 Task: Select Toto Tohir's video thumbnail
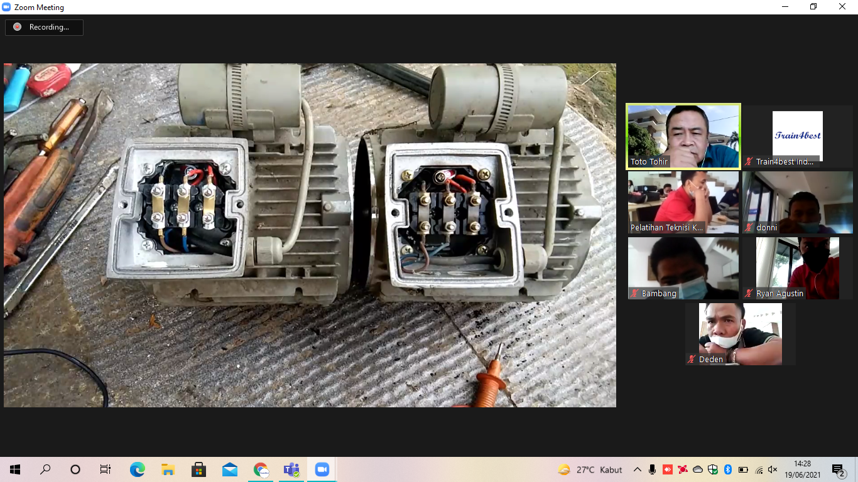[x=683, y=136]
